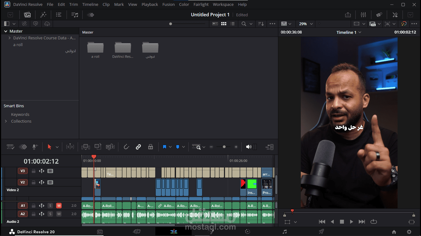Image resolution: width=421 pixels, height=236 pixels.
Task: Open selection tool dropdown arrow
Action: click(x=57, y=147)
